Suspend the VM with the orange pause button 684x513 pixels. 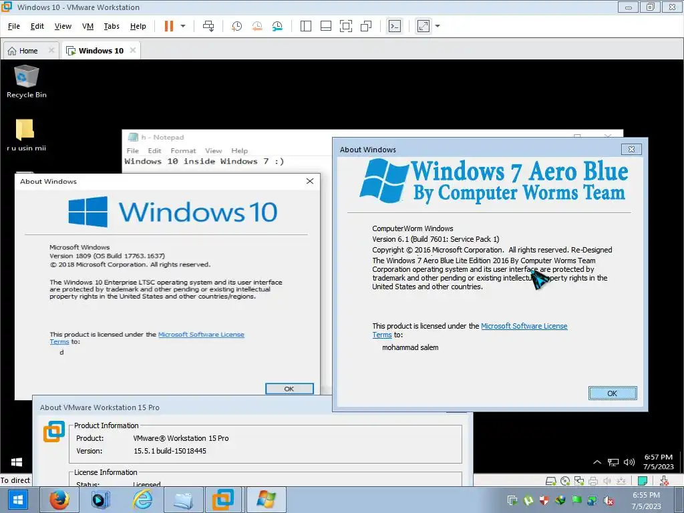[169, 26]
